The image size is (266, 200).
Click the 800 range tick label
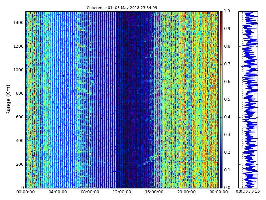click(20, 93)
